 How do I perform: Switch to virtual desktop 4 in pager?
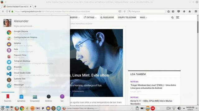pyautogui.click(x=12, y=108)
